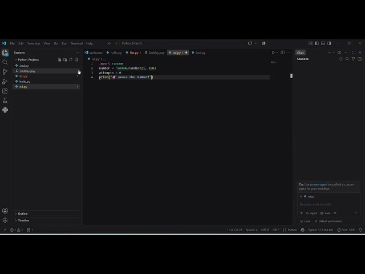This screenshot has height=274, width=365.
Task: Refresh the Explorer file list
Action: 71,59
